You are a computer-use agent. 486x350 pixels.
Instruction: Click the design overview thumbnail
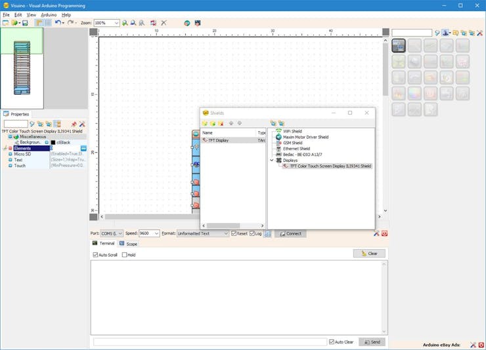click(22, 68)
